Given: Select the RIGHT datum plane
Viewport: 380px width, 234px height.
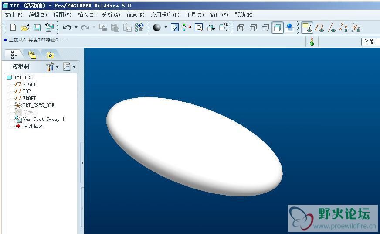Looking at the screenshot, I should coord(25,84).
